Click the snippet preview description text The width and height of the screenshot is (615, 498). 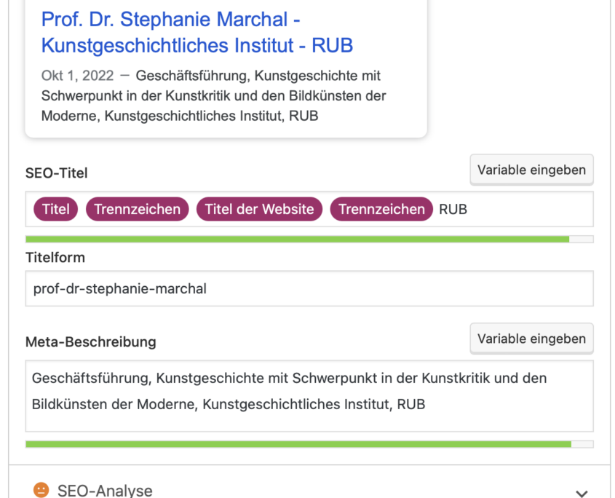[214, 96]
